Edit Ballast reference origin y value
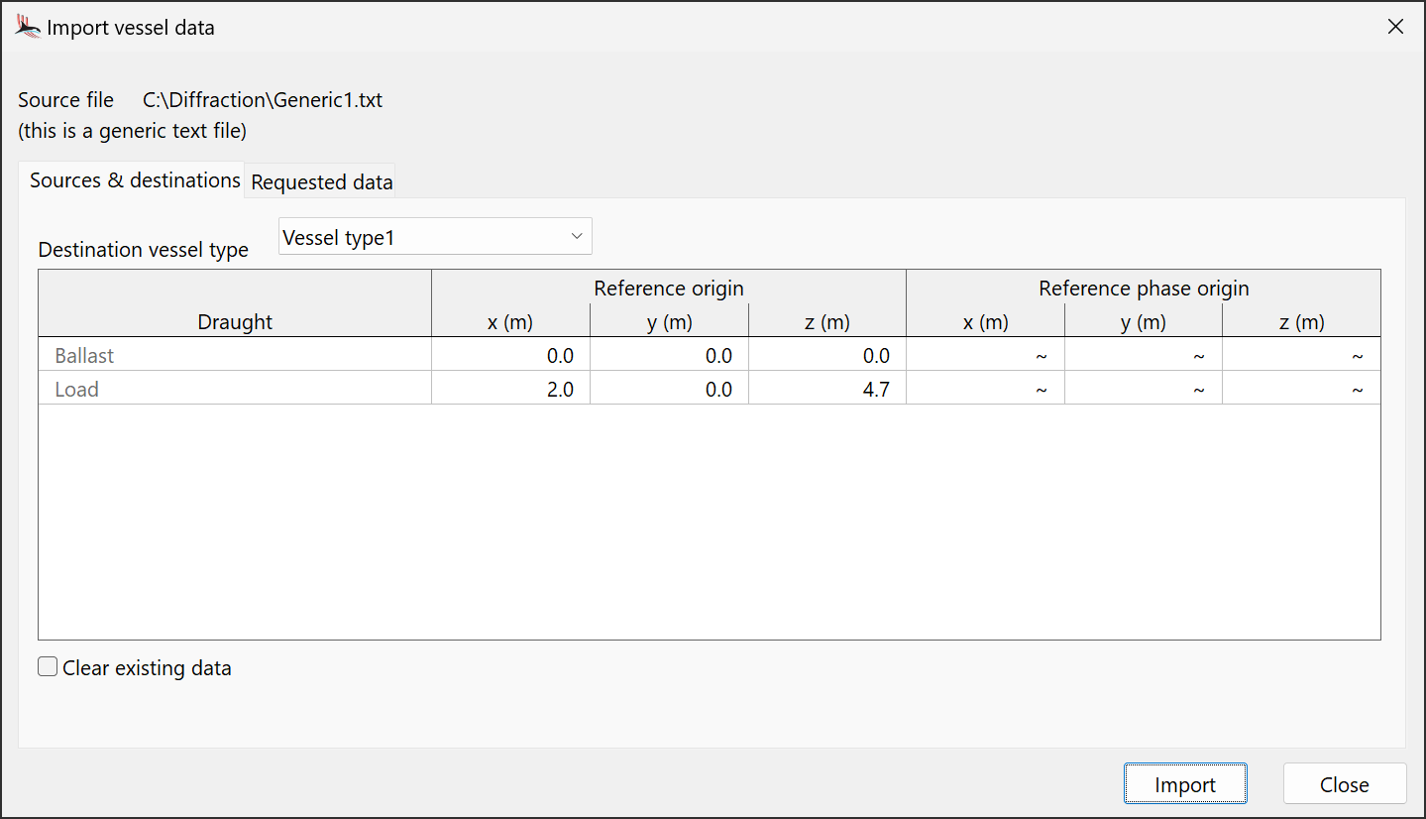 pos(669,356)
